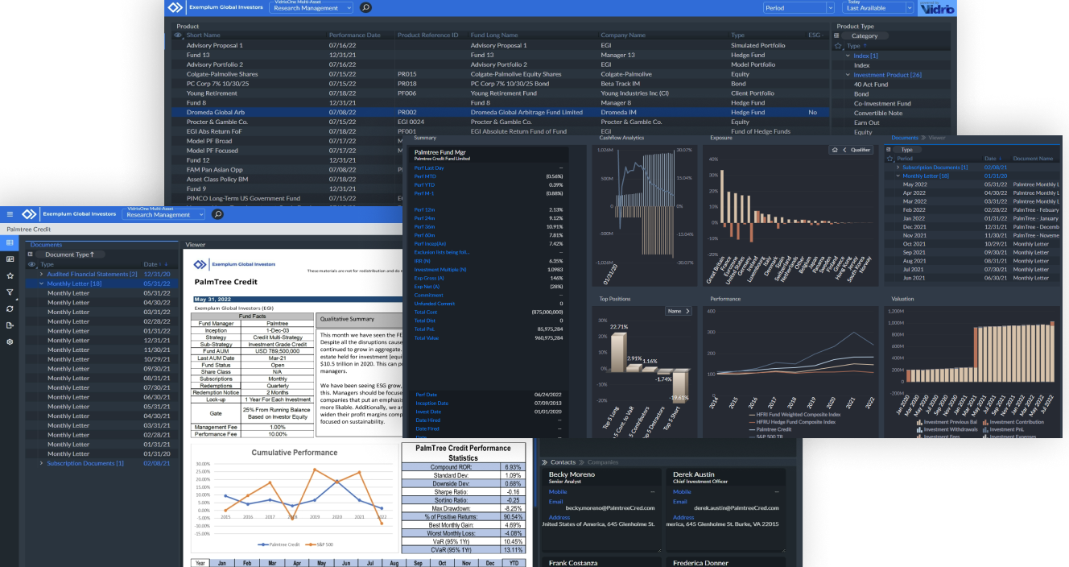Select Dromeda Global Arb product row

[x=499, y=113]
